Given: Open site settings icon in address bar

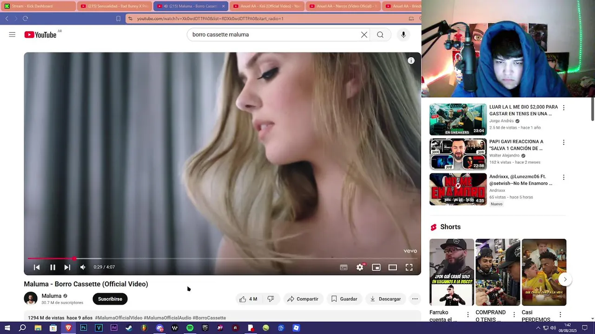Looking at the screenshot, I should pos(130,19).
